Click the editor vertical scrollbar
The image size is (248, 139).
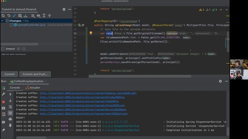[x=228, y=42]
